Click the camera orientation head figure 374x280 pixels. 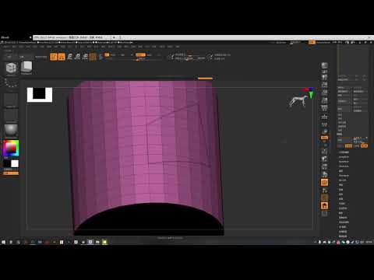[298, 101]
